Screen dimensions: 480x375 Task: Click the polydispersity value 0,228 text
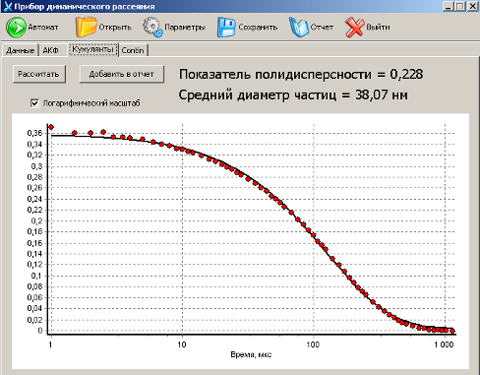coord(406,75)
